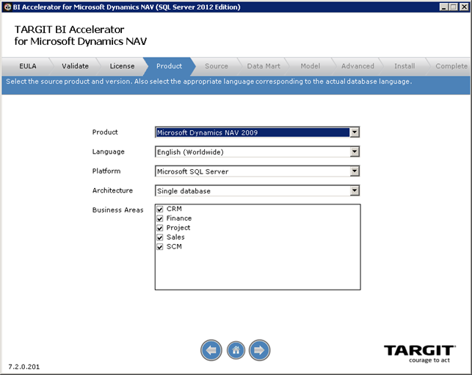Image resolution: width=472 pixels, height=375 pixels.
Task: Proceed with the right arrow button
Action: click(259, 350)
